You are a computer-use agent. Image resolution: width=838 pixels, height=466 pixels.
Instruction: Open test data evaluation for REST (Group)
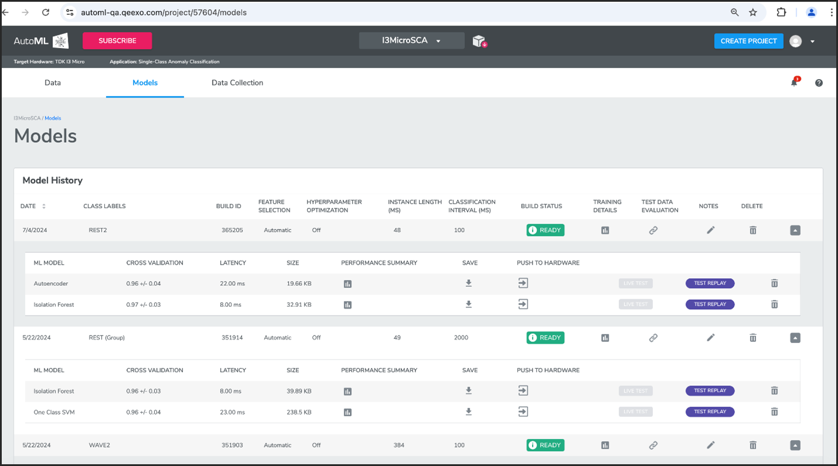click(653, 338)
